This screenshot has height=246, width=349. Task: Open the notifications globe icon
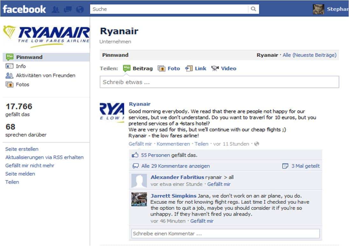point(80,10)
